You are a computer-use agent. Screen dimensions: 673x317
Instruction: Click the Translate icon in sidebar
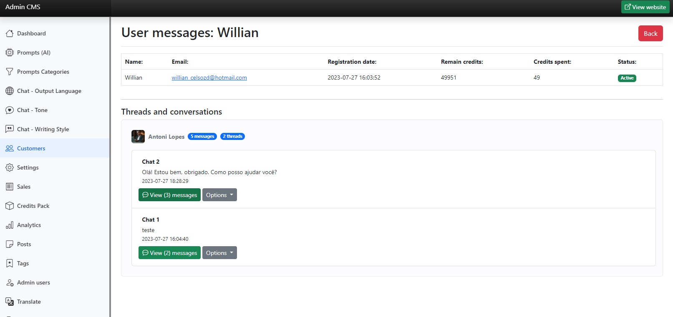[10, 302]
